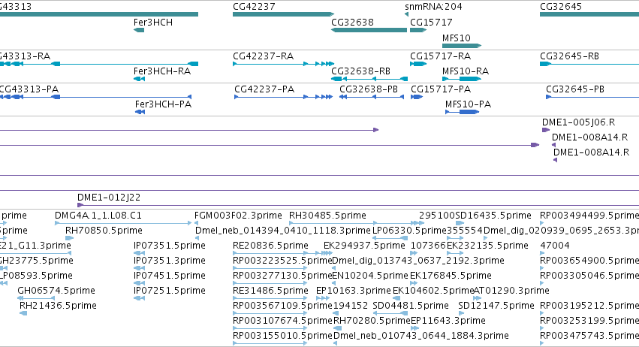
Task: Click the RP003223525.5prime EST label
Action: (x=282, y=261)
